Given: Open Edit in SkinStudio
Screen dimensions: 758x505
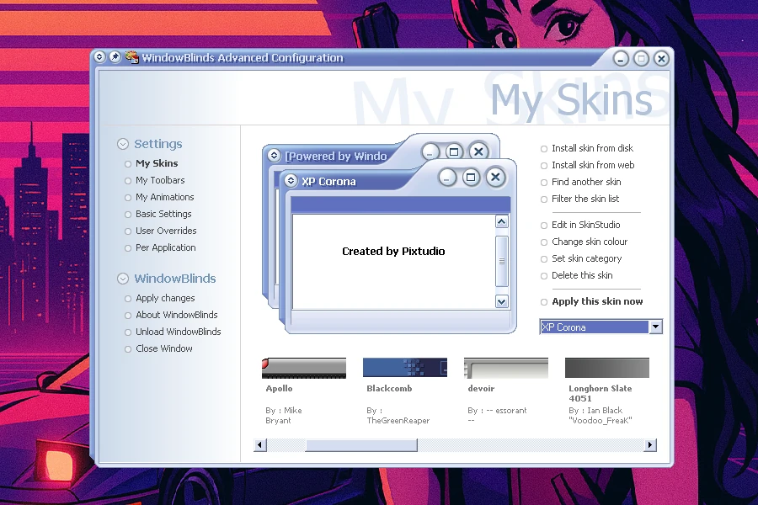Looking at the screenshot, I should 585,226.
